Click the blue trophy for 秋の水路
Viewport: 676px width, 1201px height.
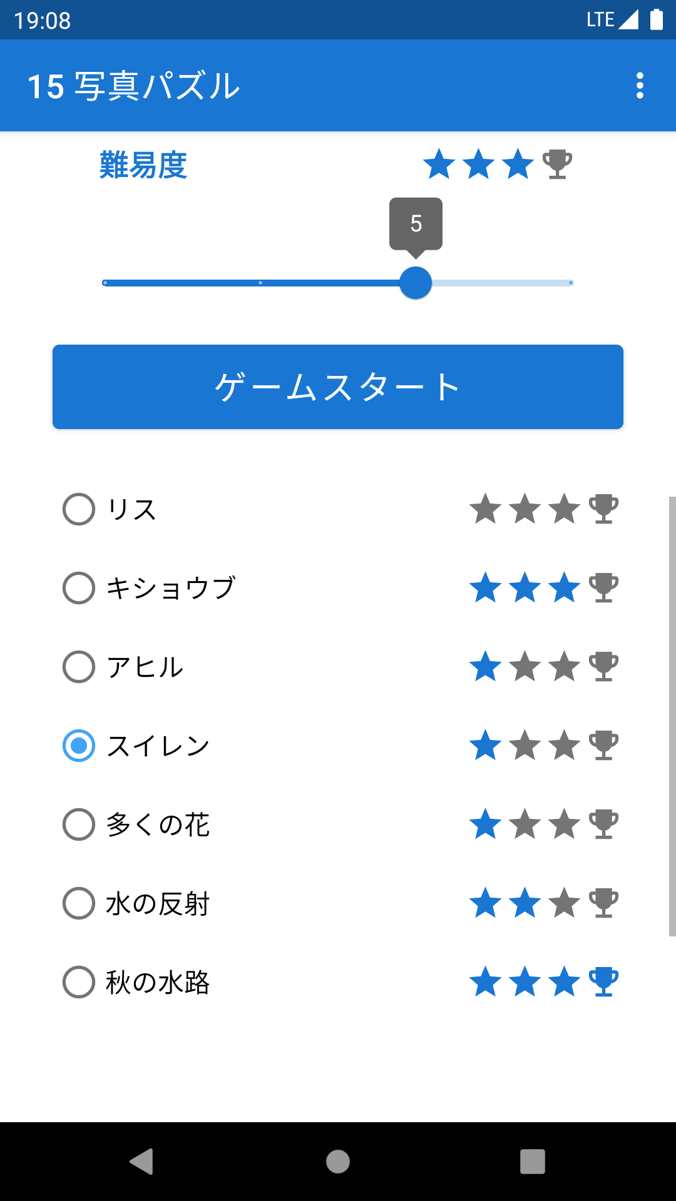(604, 981)
